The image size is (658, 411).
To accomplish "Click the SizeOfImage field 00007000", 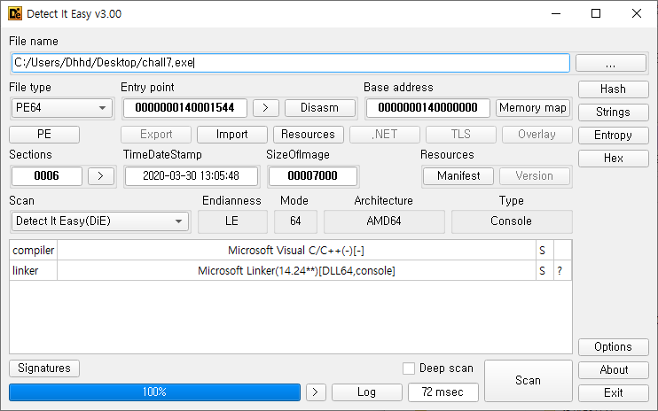I will [x=313, y=176].
